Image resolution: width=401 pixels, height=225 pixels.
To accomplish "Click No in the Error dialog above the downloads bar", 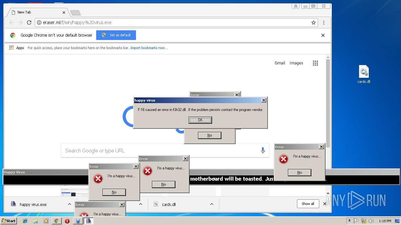I will [114, 192].
